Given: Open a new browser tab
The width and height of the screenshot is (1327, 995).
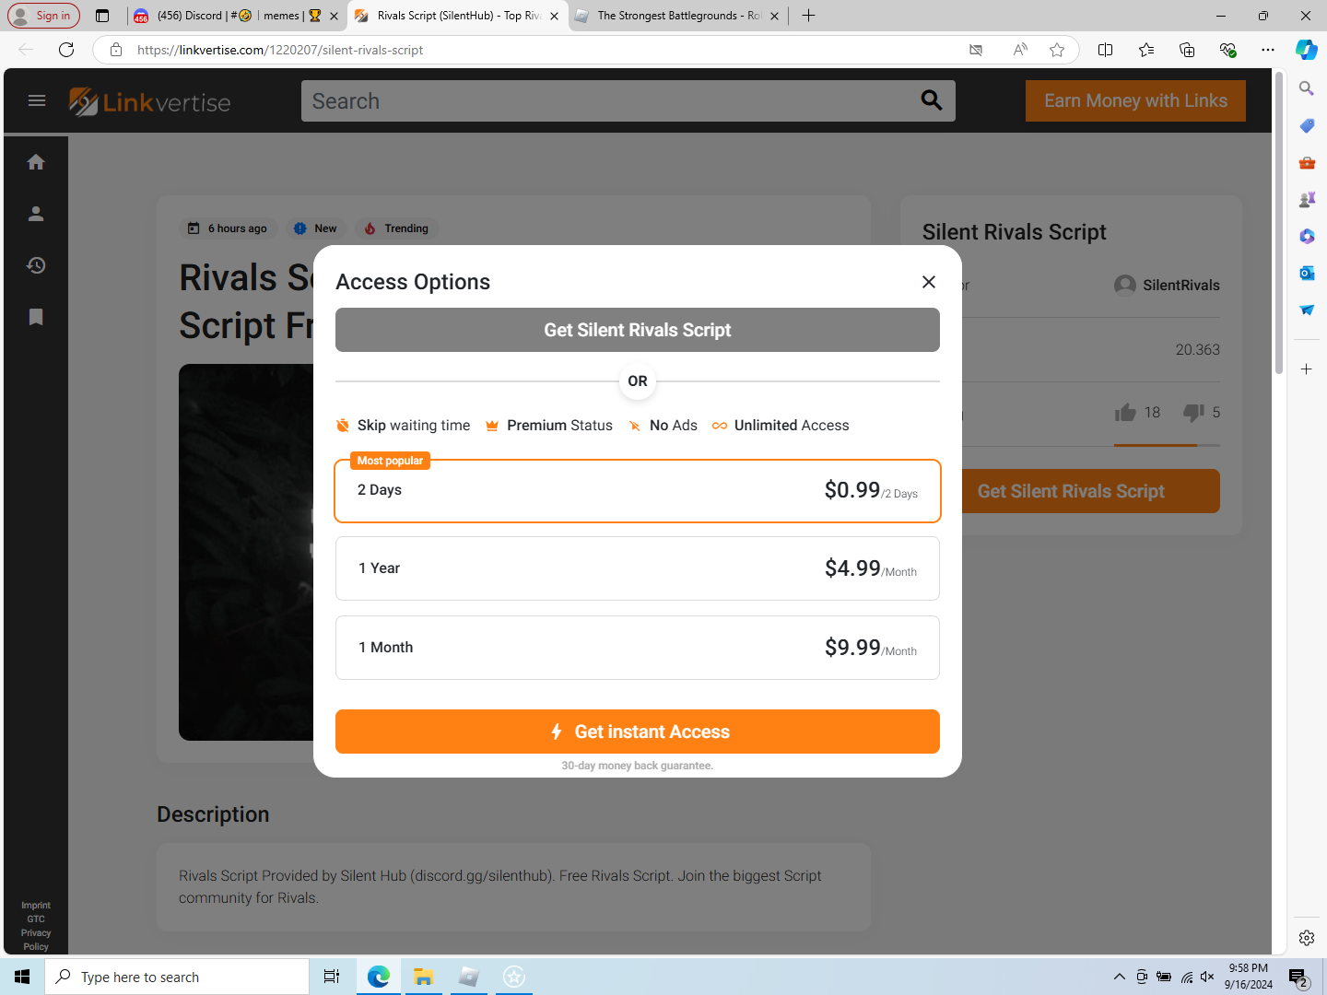Looking at the screenshot, I should coord(808,16).
